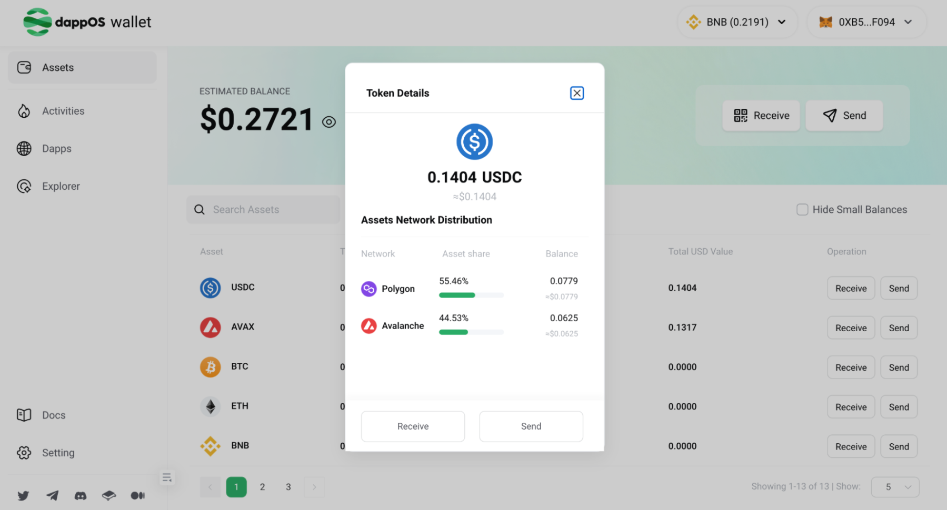The width and height of the screenshot is (947, 510).
Task: Click the ETH asset icon
Action: (211, 406)
